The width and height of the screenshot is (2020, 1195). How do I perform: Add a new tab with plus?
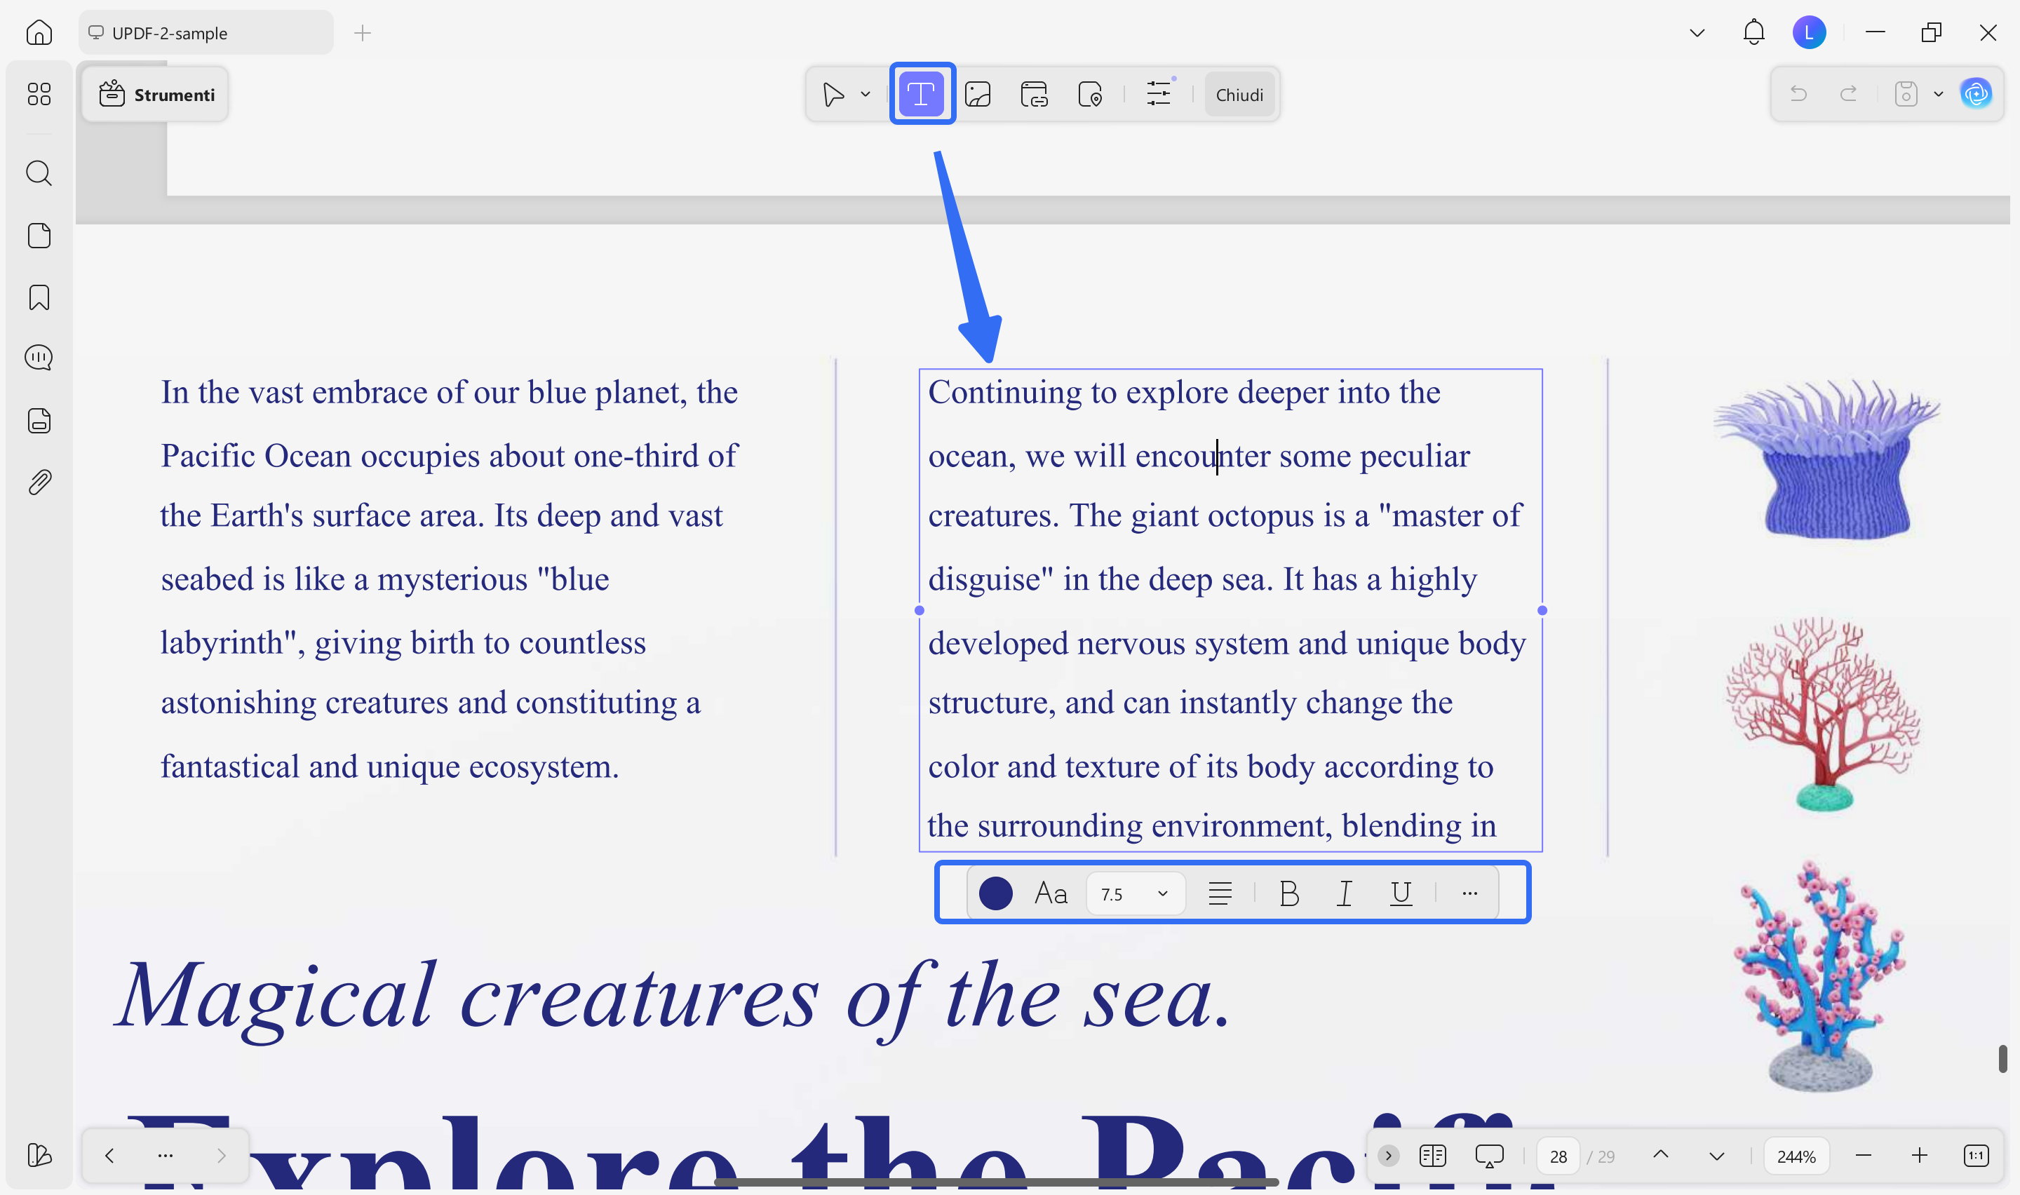[363, 33]
